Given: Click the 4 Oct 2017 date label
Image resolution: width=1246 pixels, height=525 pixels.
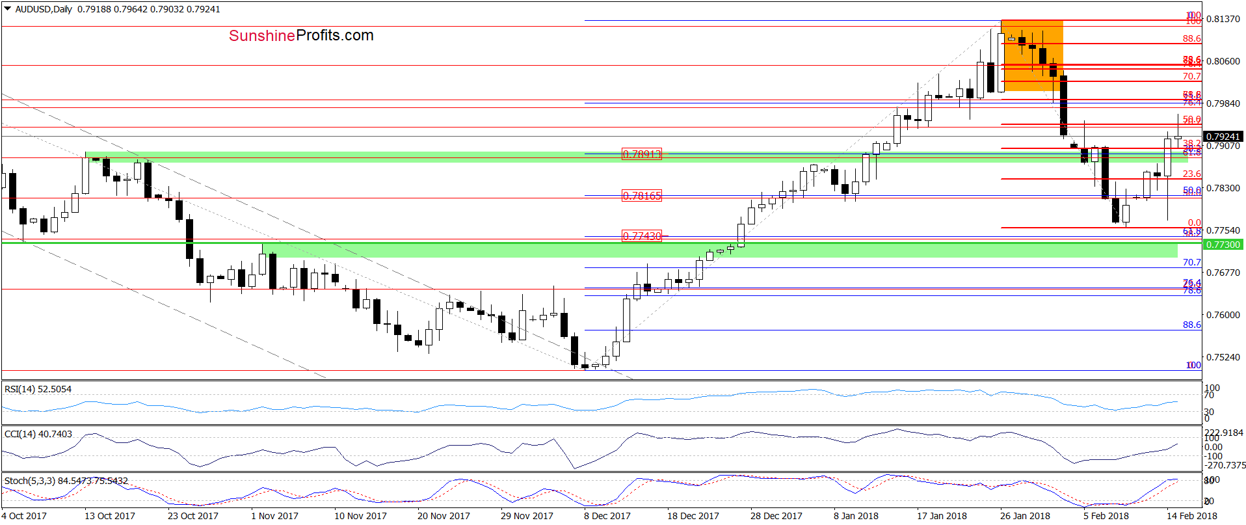Looking at the screenshot, I should [24, 516].
